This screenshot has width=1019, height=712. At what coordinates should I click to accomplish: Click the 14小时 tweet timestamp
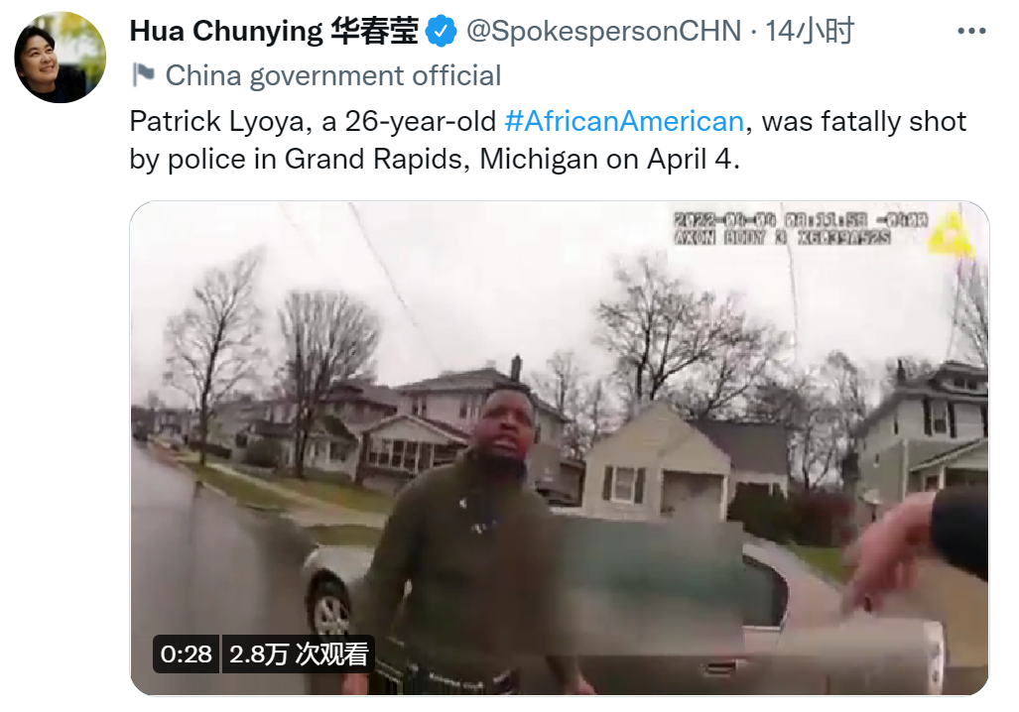click(809, 31)
